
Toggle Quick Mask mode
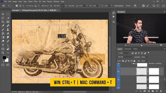[x=3, y=65]
